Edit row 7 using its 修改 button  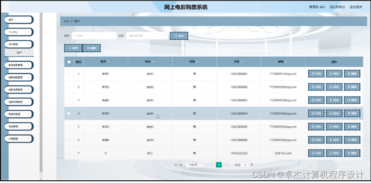point(334,153)
